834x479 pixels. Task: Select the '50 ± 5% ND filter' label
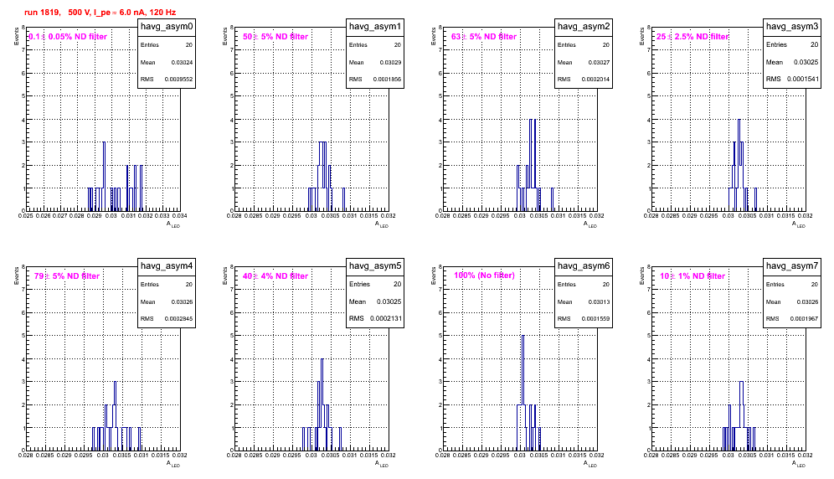point(275,37)
